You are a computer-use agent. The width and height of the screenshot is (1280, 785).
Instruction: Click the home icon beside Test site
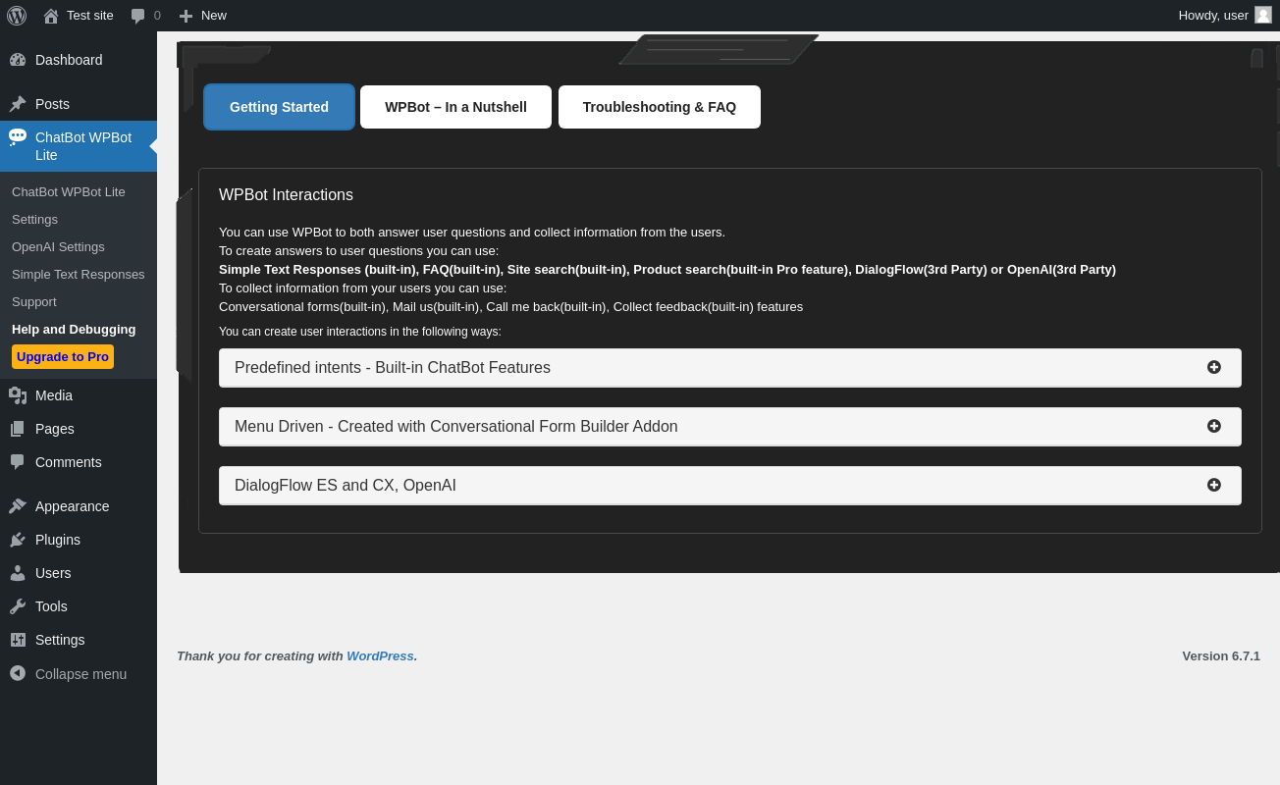(51, 16)
